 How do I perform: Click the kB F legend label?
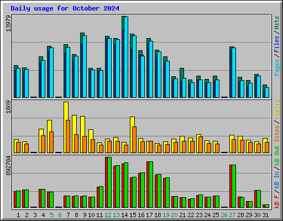[x=277, y=202]
